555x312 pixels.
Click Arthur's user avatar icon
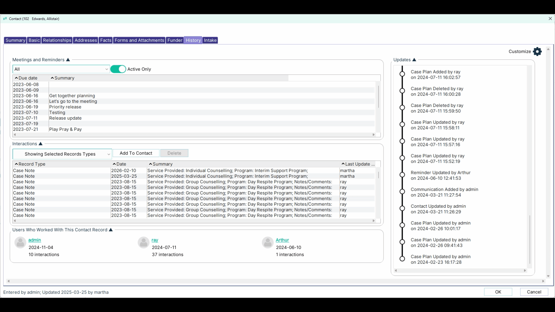click(268, 243)
